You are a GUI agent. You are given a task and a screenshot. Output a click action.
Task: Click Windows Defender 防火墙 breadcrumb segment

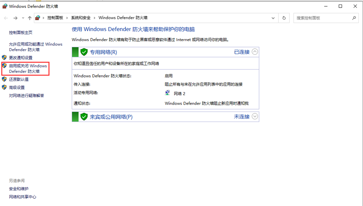click(x=123, y=18)
